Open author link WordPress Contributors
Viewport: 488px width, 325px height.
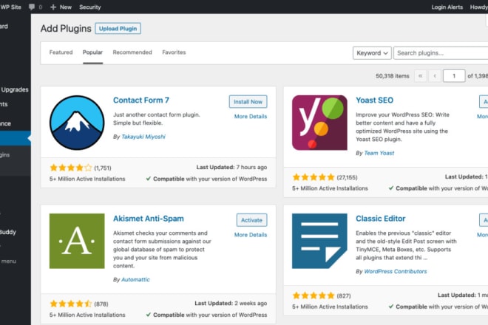click(x=396, y=271)
